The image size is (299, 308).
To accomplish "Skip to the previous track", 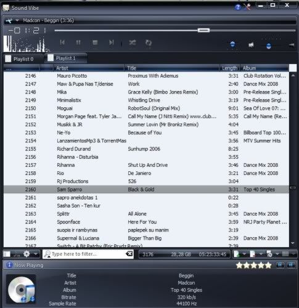I will 62,43.
